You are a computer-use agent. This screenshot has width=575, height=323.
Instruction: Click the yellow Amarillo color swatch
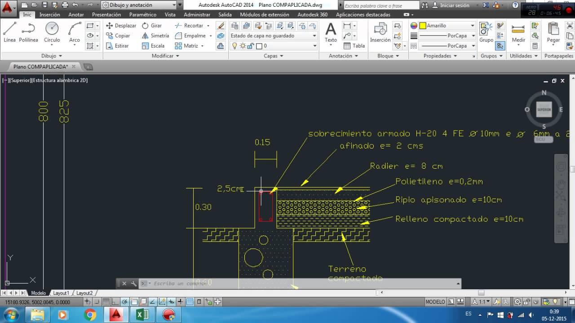(423, 26)
